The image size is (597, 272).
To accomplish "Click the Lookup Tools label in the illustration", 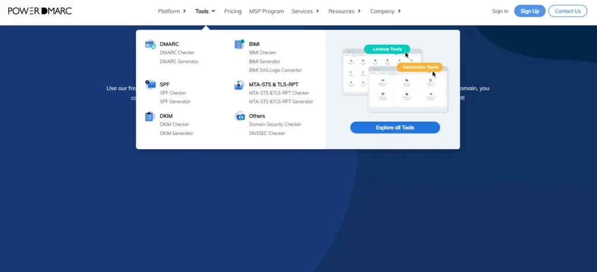I will click(x=387, y=49).
